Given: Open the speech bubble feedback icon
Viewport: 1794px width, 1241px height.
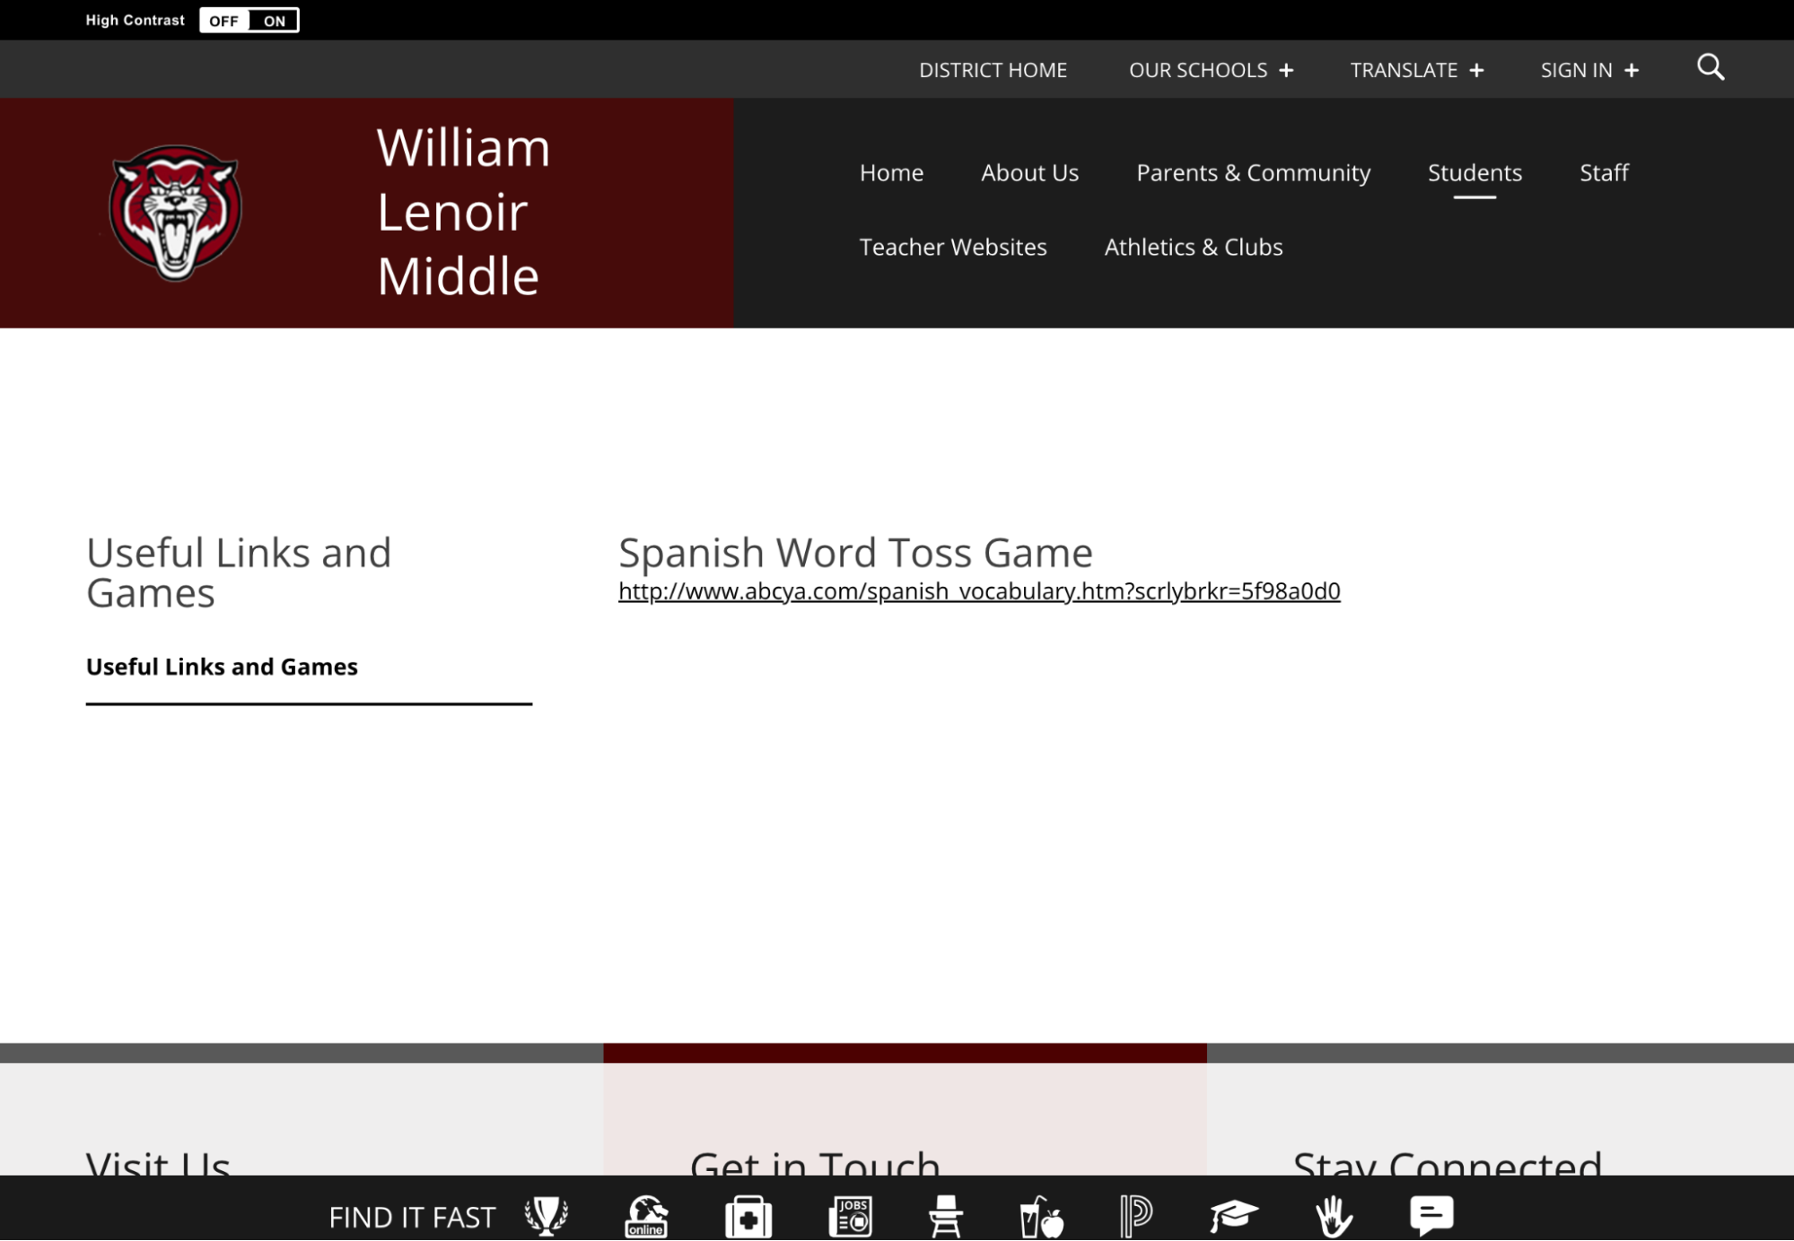Looking at the screenshot, I should pos(1431,1215).
